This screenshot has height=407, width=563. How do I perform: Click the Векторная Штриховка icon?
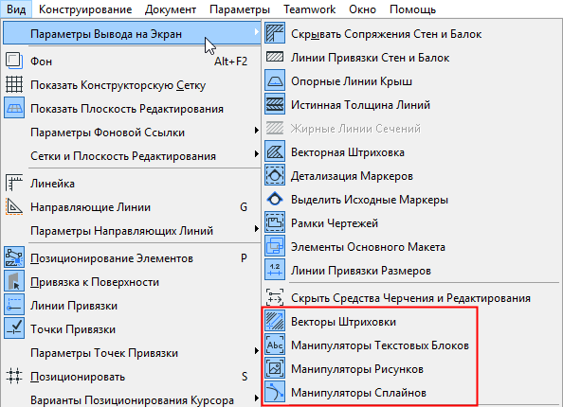(x=275, y=151)
